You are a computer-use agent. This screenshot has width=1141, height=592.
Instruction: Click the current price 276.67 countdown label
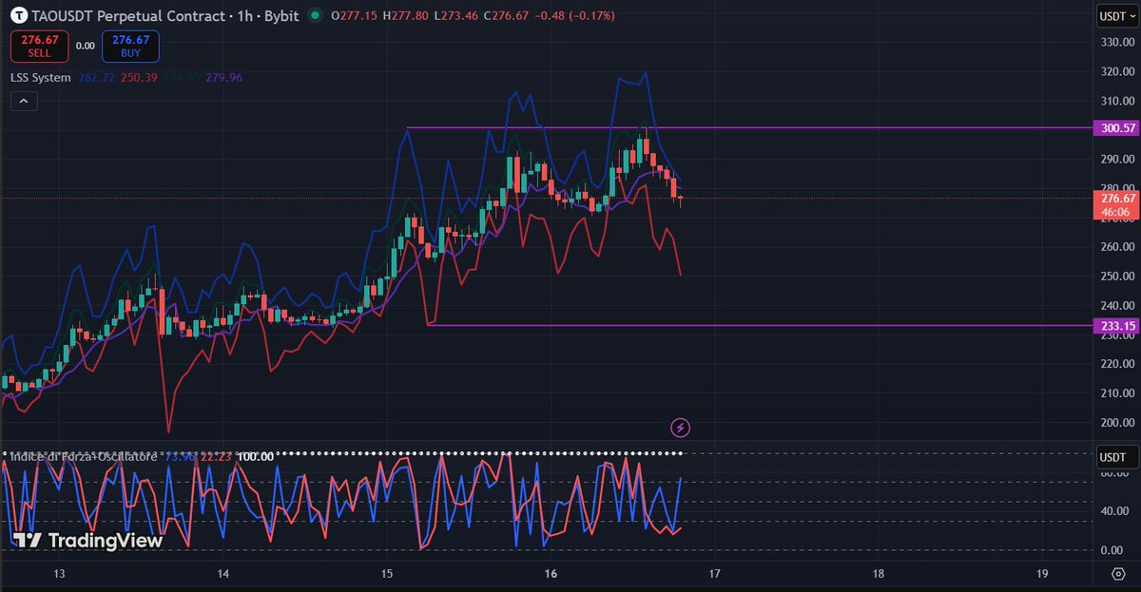click(1117, 204)
